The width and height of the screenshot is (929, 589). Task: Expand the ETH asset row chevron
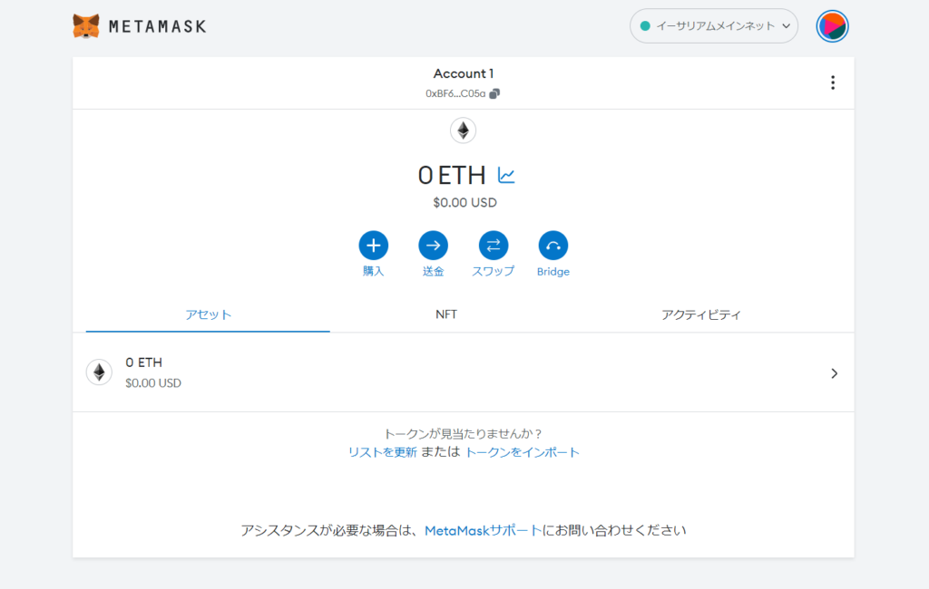point(834,373)
